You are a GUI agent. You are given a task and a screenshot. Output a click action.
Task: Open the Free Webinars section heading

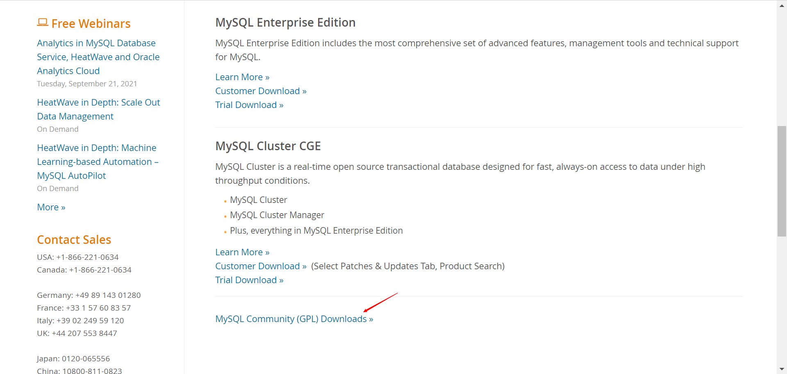point(91,24)
